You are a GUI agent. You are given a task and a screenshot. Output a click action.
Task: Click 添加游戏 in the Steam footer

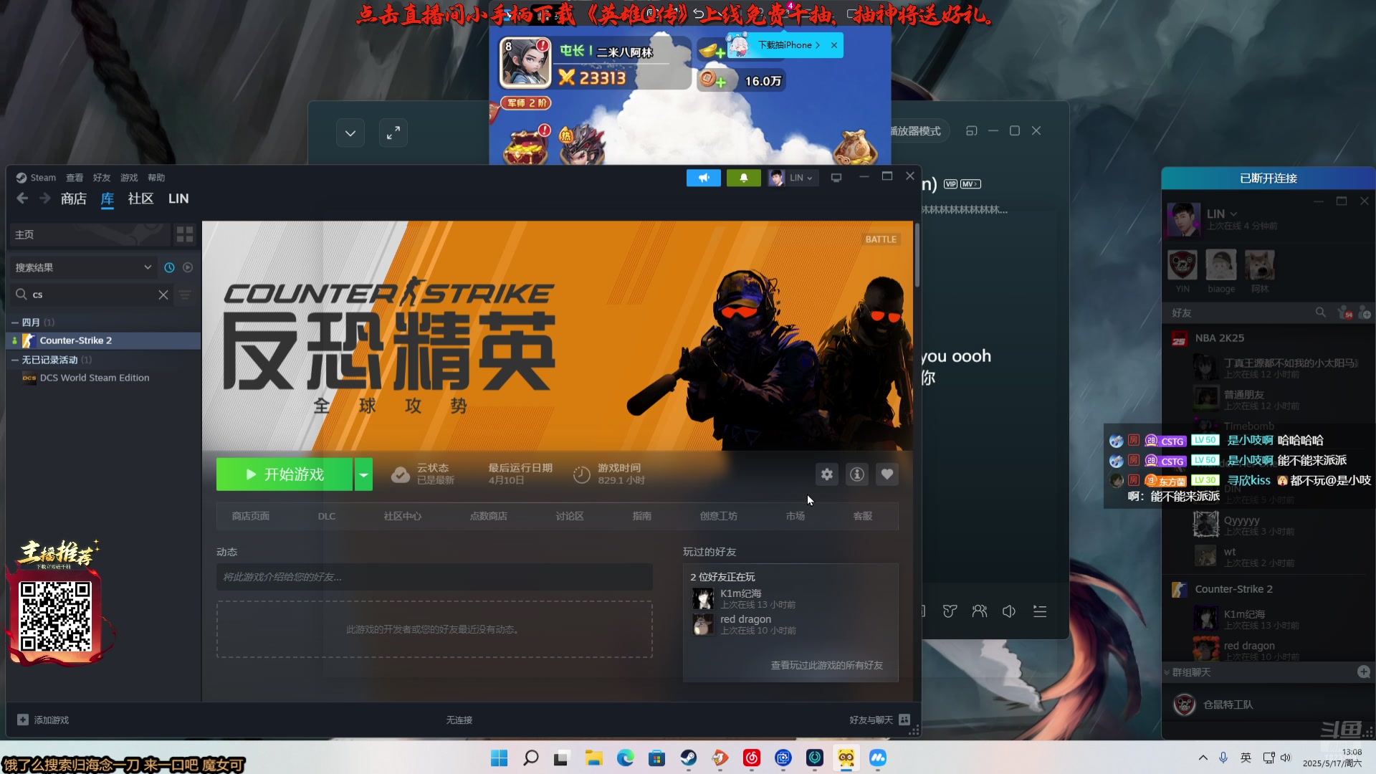point(52,720)
